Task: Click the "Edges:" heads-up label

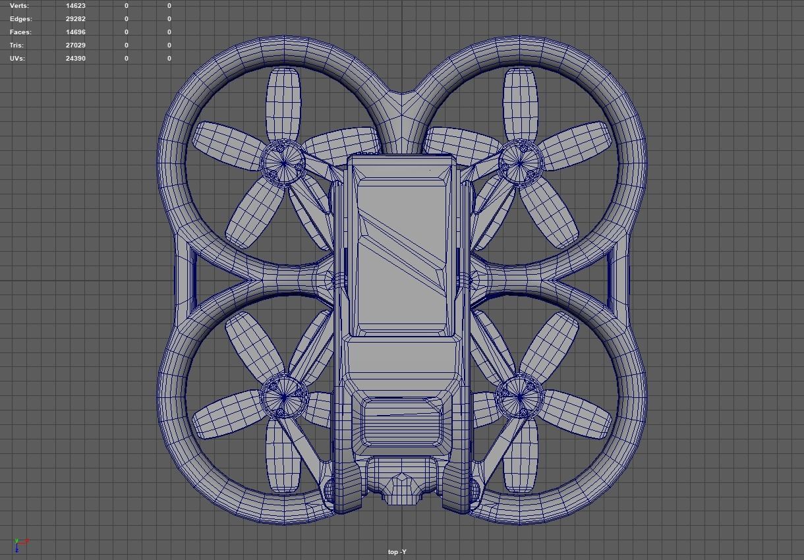Action: tap(20, 18)
